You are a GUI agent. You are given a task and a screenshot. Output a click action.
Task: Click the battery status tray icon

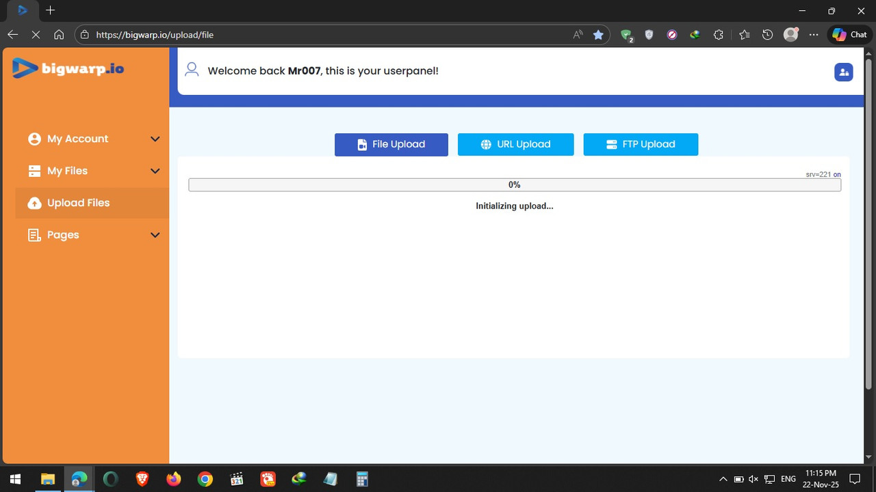739,479
